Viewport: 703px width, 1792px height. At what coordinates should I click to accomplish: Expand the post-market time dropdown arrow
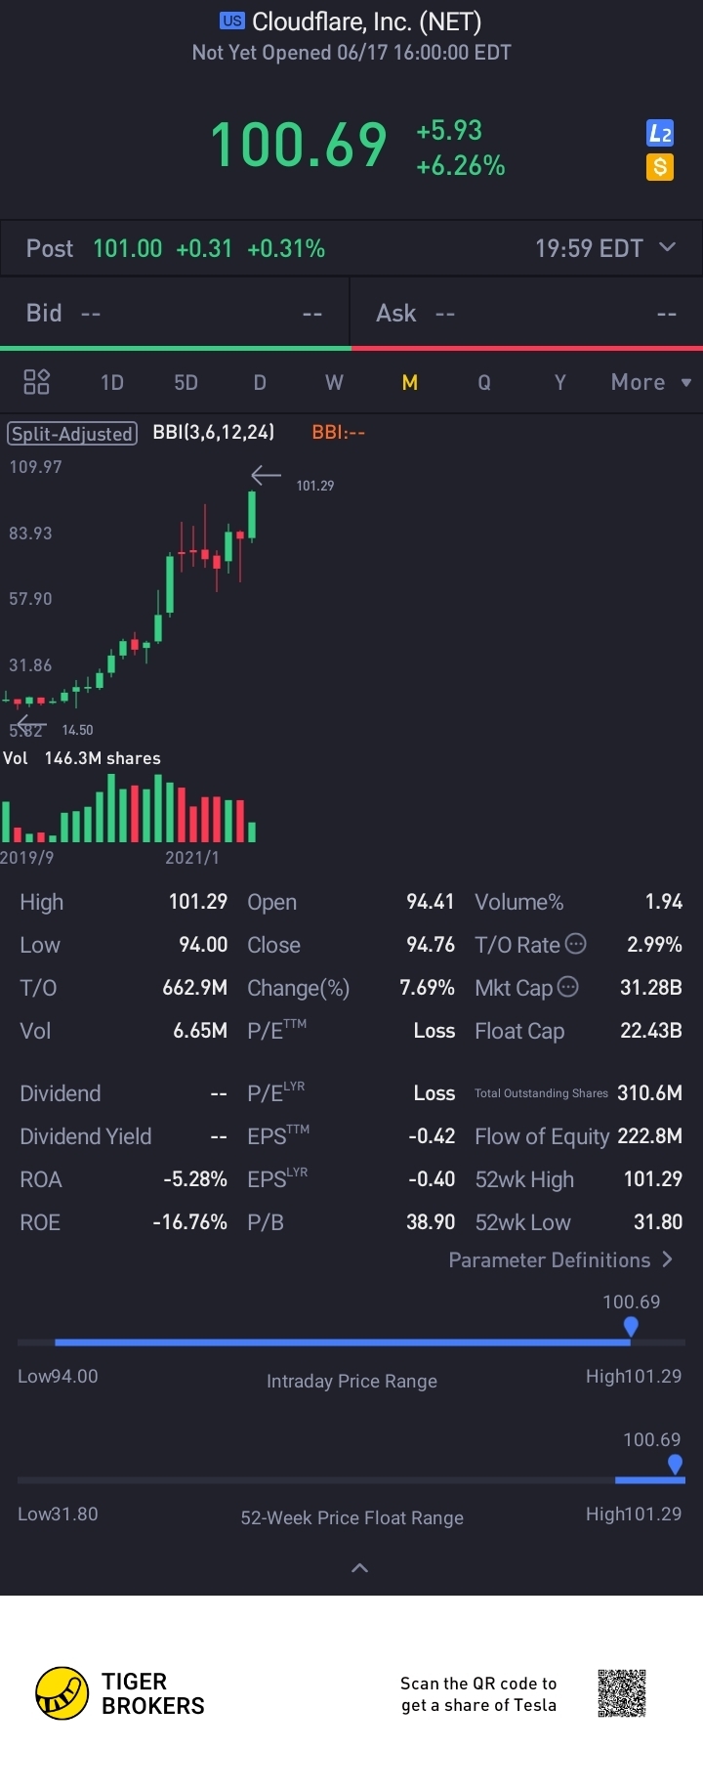pos(668,247)
